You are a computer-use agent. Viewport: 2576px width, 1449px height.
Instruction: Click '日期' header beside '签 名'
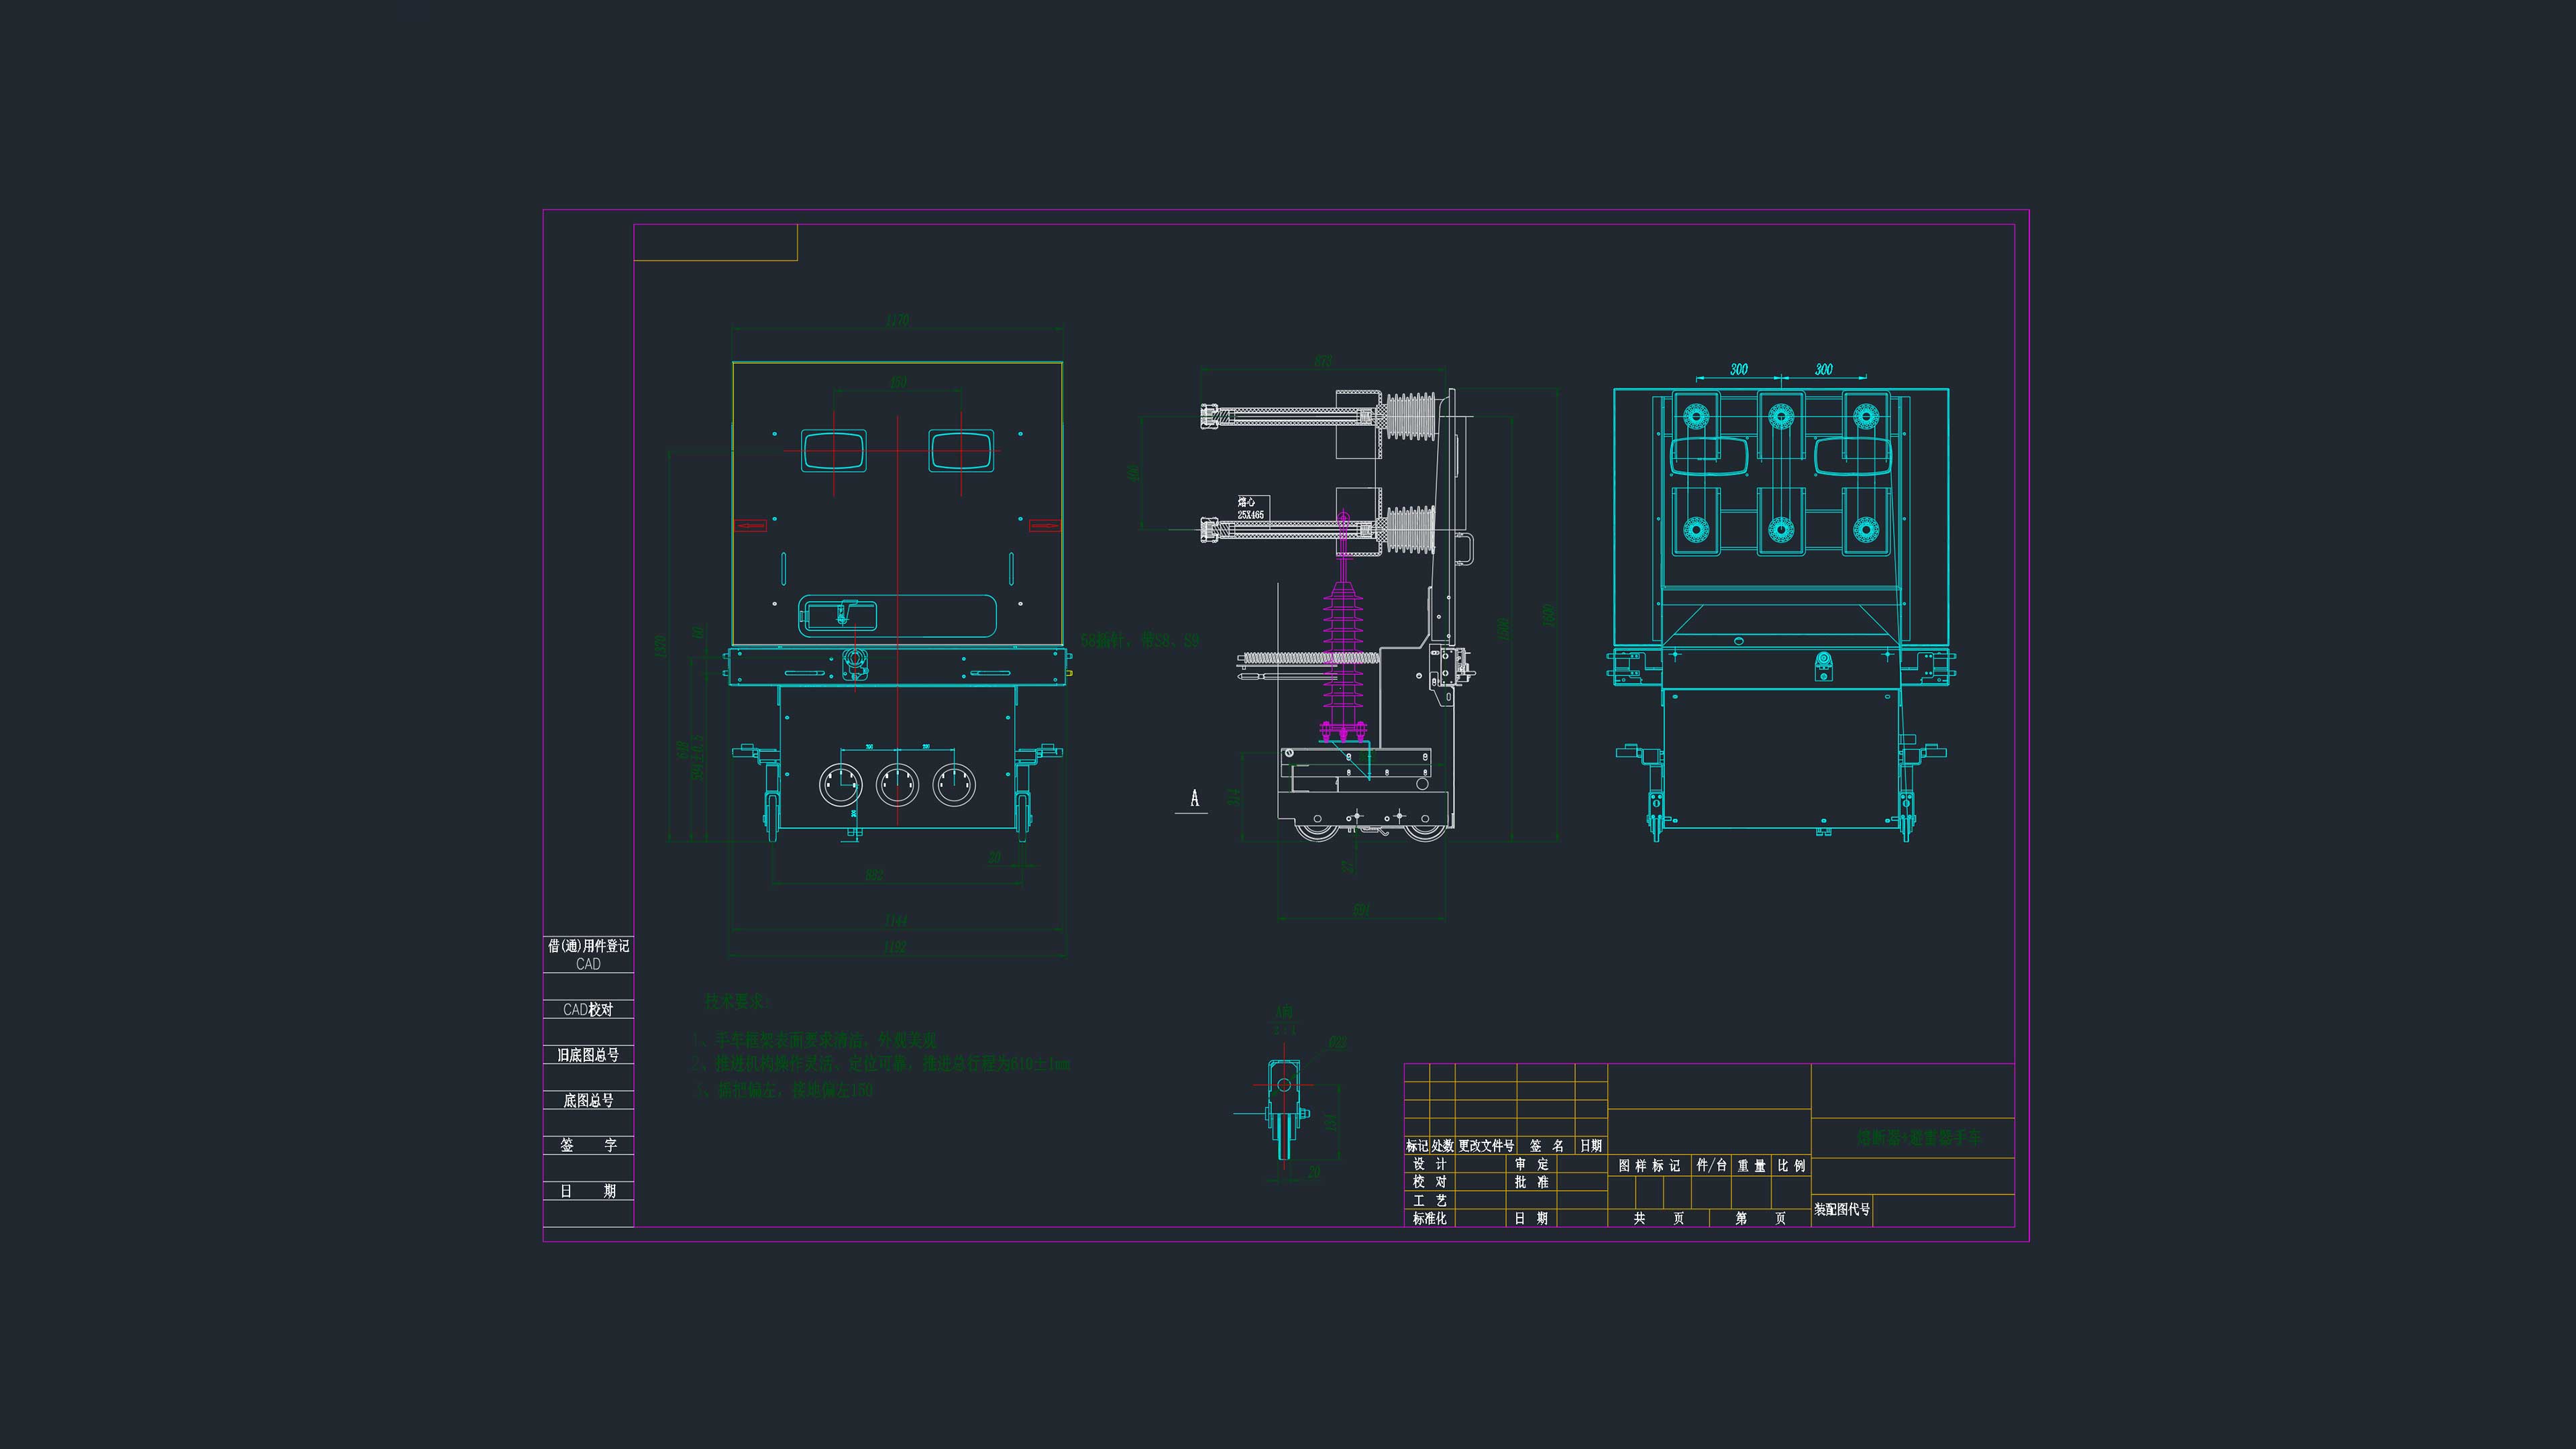coord(1591,1146)
